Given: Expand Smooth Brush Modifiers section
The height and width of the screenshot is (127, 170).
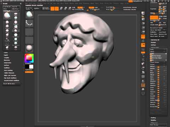Looking at the screenshot, I should pyautogui.click(x=12, y=80).
